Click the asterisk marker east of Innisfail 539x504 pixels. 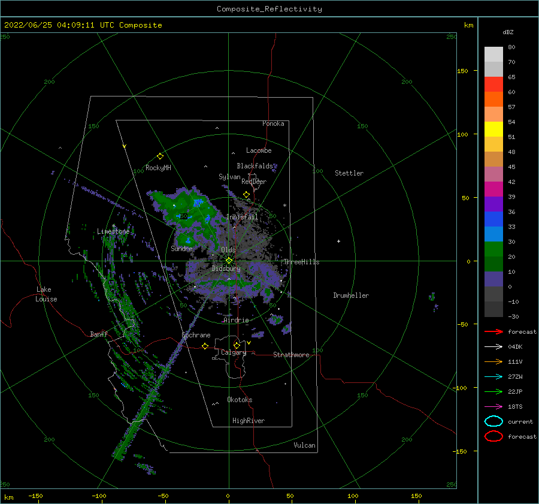pos(284,206)
